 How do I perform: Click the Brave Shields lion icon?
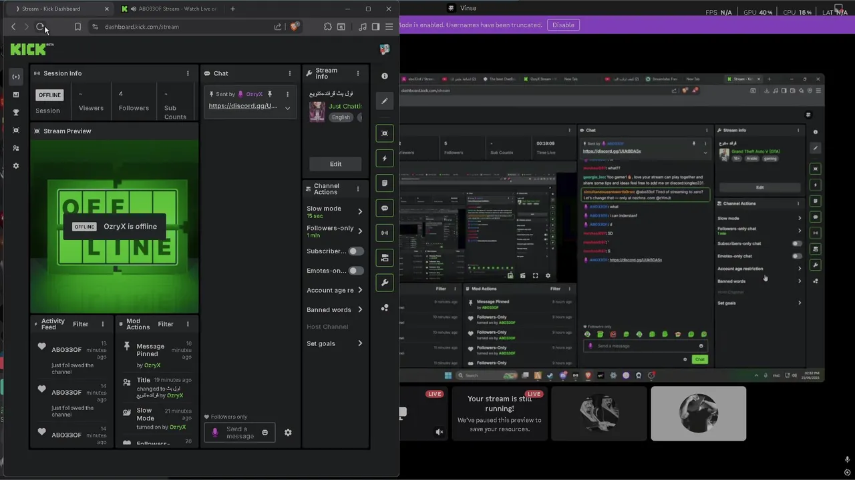coord(295,27)
